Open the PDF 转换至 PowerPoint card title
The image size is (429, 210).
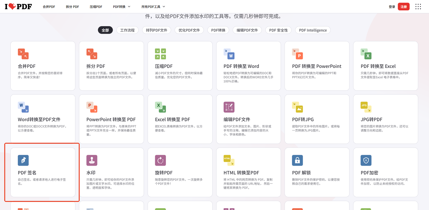(317, 66)
